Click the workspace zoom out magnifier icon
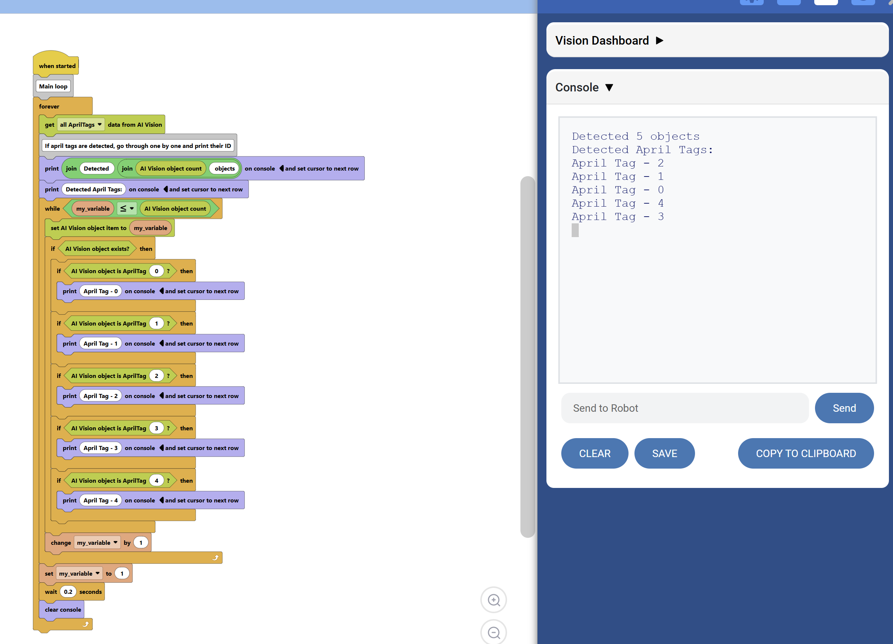Screen dimensions: 893x644 (493, 632)
